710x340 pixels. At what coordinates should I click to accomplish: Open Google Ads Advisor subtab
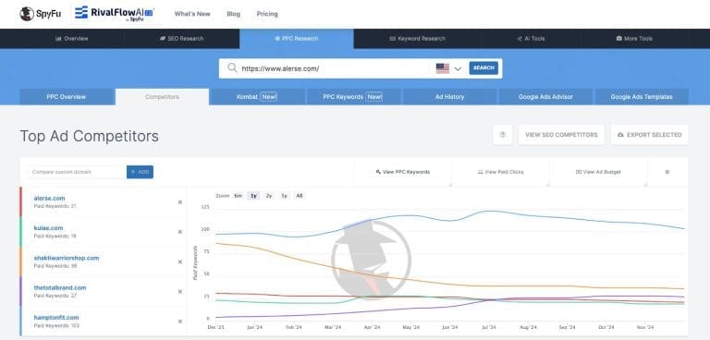[545, 97]
